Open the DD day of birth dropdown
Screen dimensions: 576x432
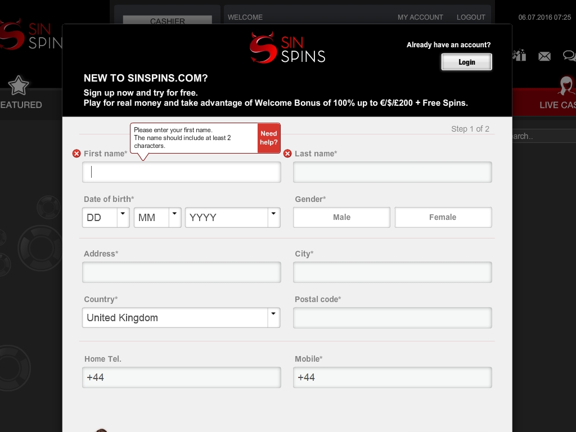pos(106,217)
